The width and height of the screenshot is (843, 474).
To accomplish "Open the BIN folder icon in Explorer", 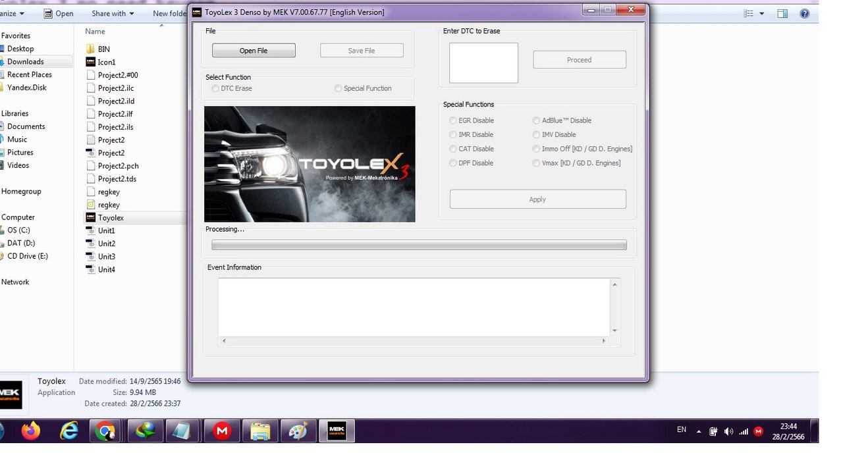I will point(91,49).
